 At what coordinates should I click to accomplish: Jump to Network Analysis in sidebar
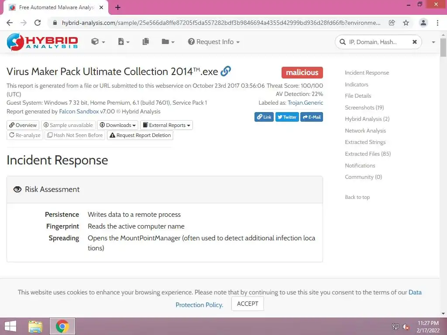pos(365,130)
